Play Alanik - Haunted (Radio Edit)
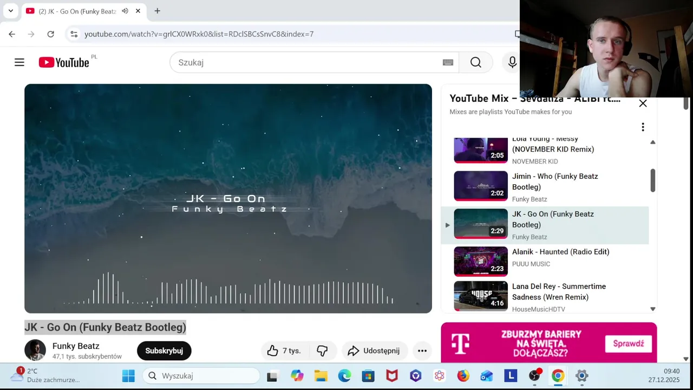The image size is (693, 390). (561, 252)
